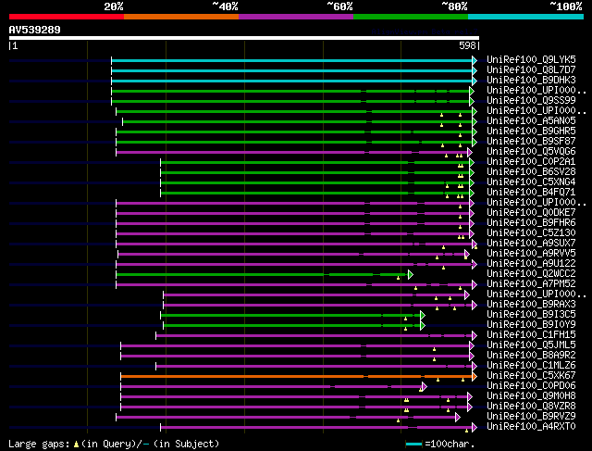
Task: Select the UniRef100_C1MLZ6 label
Action: [x=531, y=366]
